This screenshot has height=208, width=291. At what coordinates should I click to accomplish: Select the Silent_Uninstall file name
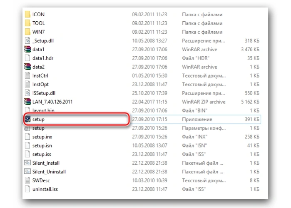[x=49, y=172]
